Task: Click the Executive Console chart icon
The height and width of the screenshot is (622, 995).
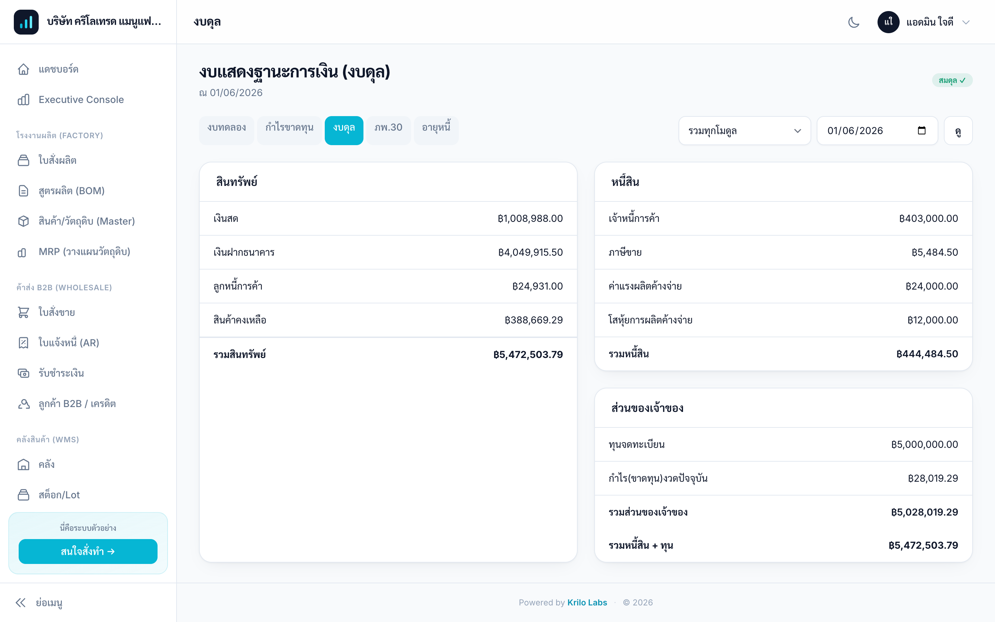Action: 23,100
